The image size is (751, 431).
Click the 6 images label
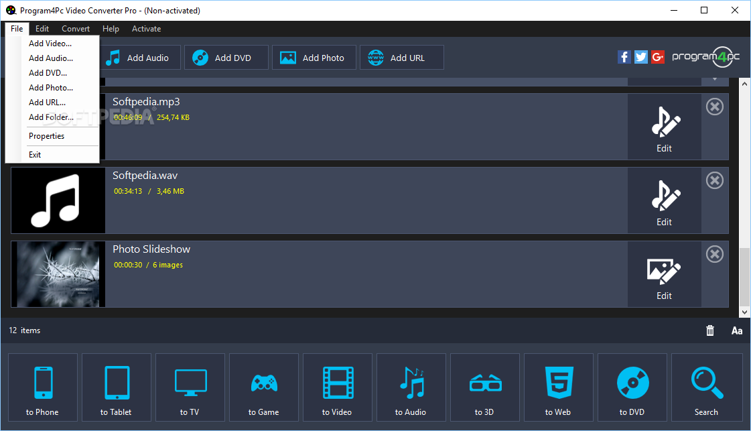(167, 265)
